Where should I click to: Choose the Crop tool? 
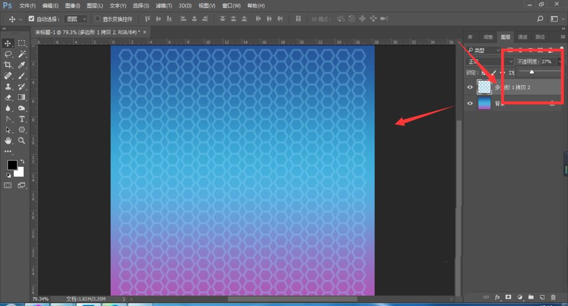tap(7, 65)
